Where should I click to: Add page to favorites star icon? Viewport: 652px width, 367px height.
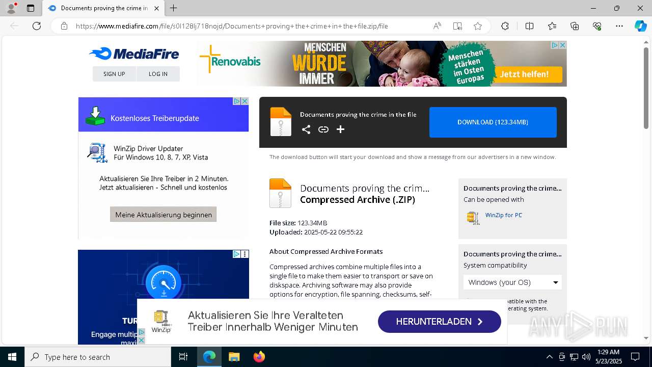point(478,26)
